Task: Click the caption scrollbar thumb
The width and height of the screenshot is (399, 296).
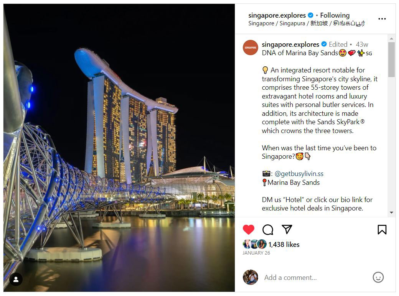Action: (391, 59)
